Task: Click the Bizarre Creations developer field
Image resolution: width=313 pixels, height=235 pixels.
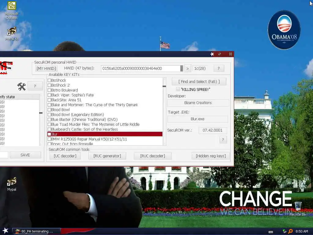Action: tap(198, 103)
